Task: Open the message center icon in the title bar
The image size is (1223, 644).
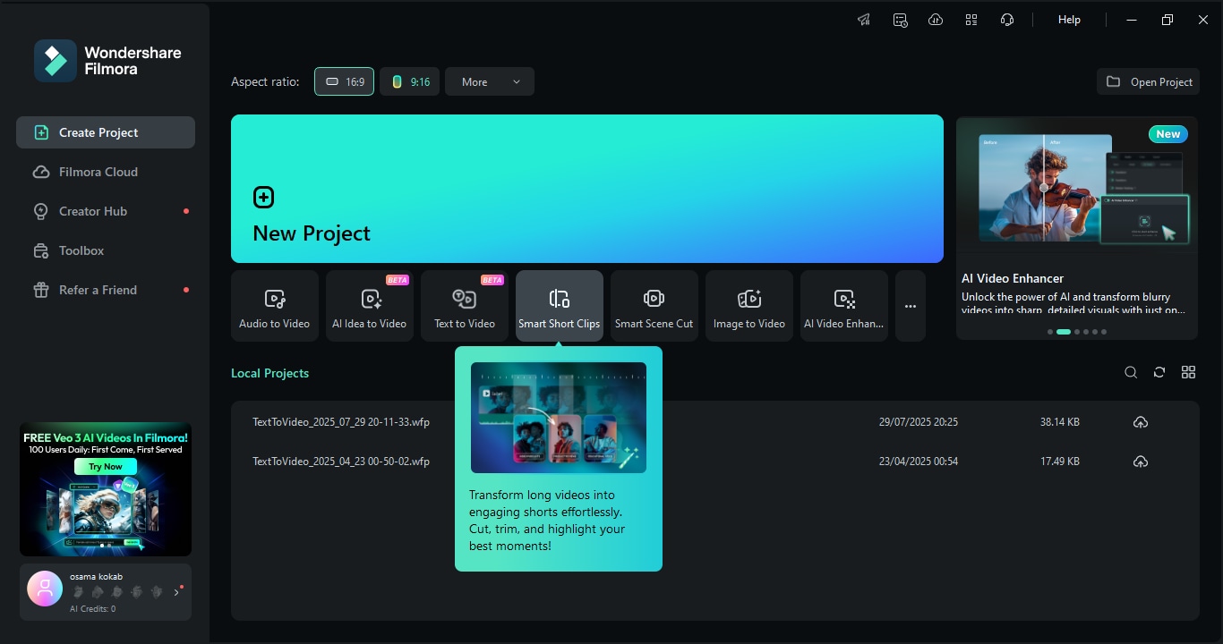Action: point(900,20)
